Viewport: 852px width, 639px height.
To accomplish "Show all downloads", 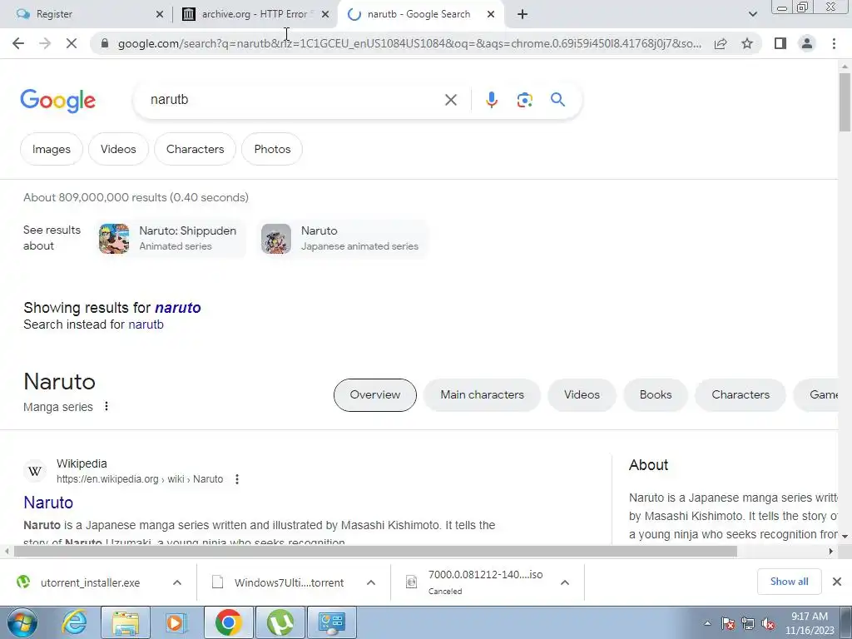I will [789, 582].
